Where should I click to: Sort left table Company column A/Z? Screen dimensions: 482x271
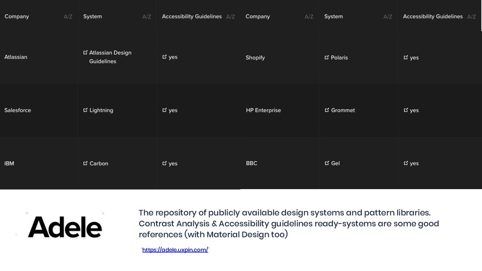(x=68, y=16)
